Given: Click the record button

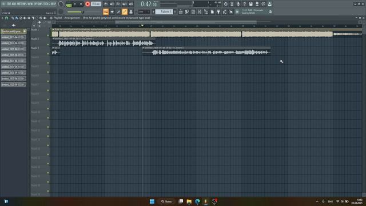Looking at the screenshot, I should tap(87, 4).
